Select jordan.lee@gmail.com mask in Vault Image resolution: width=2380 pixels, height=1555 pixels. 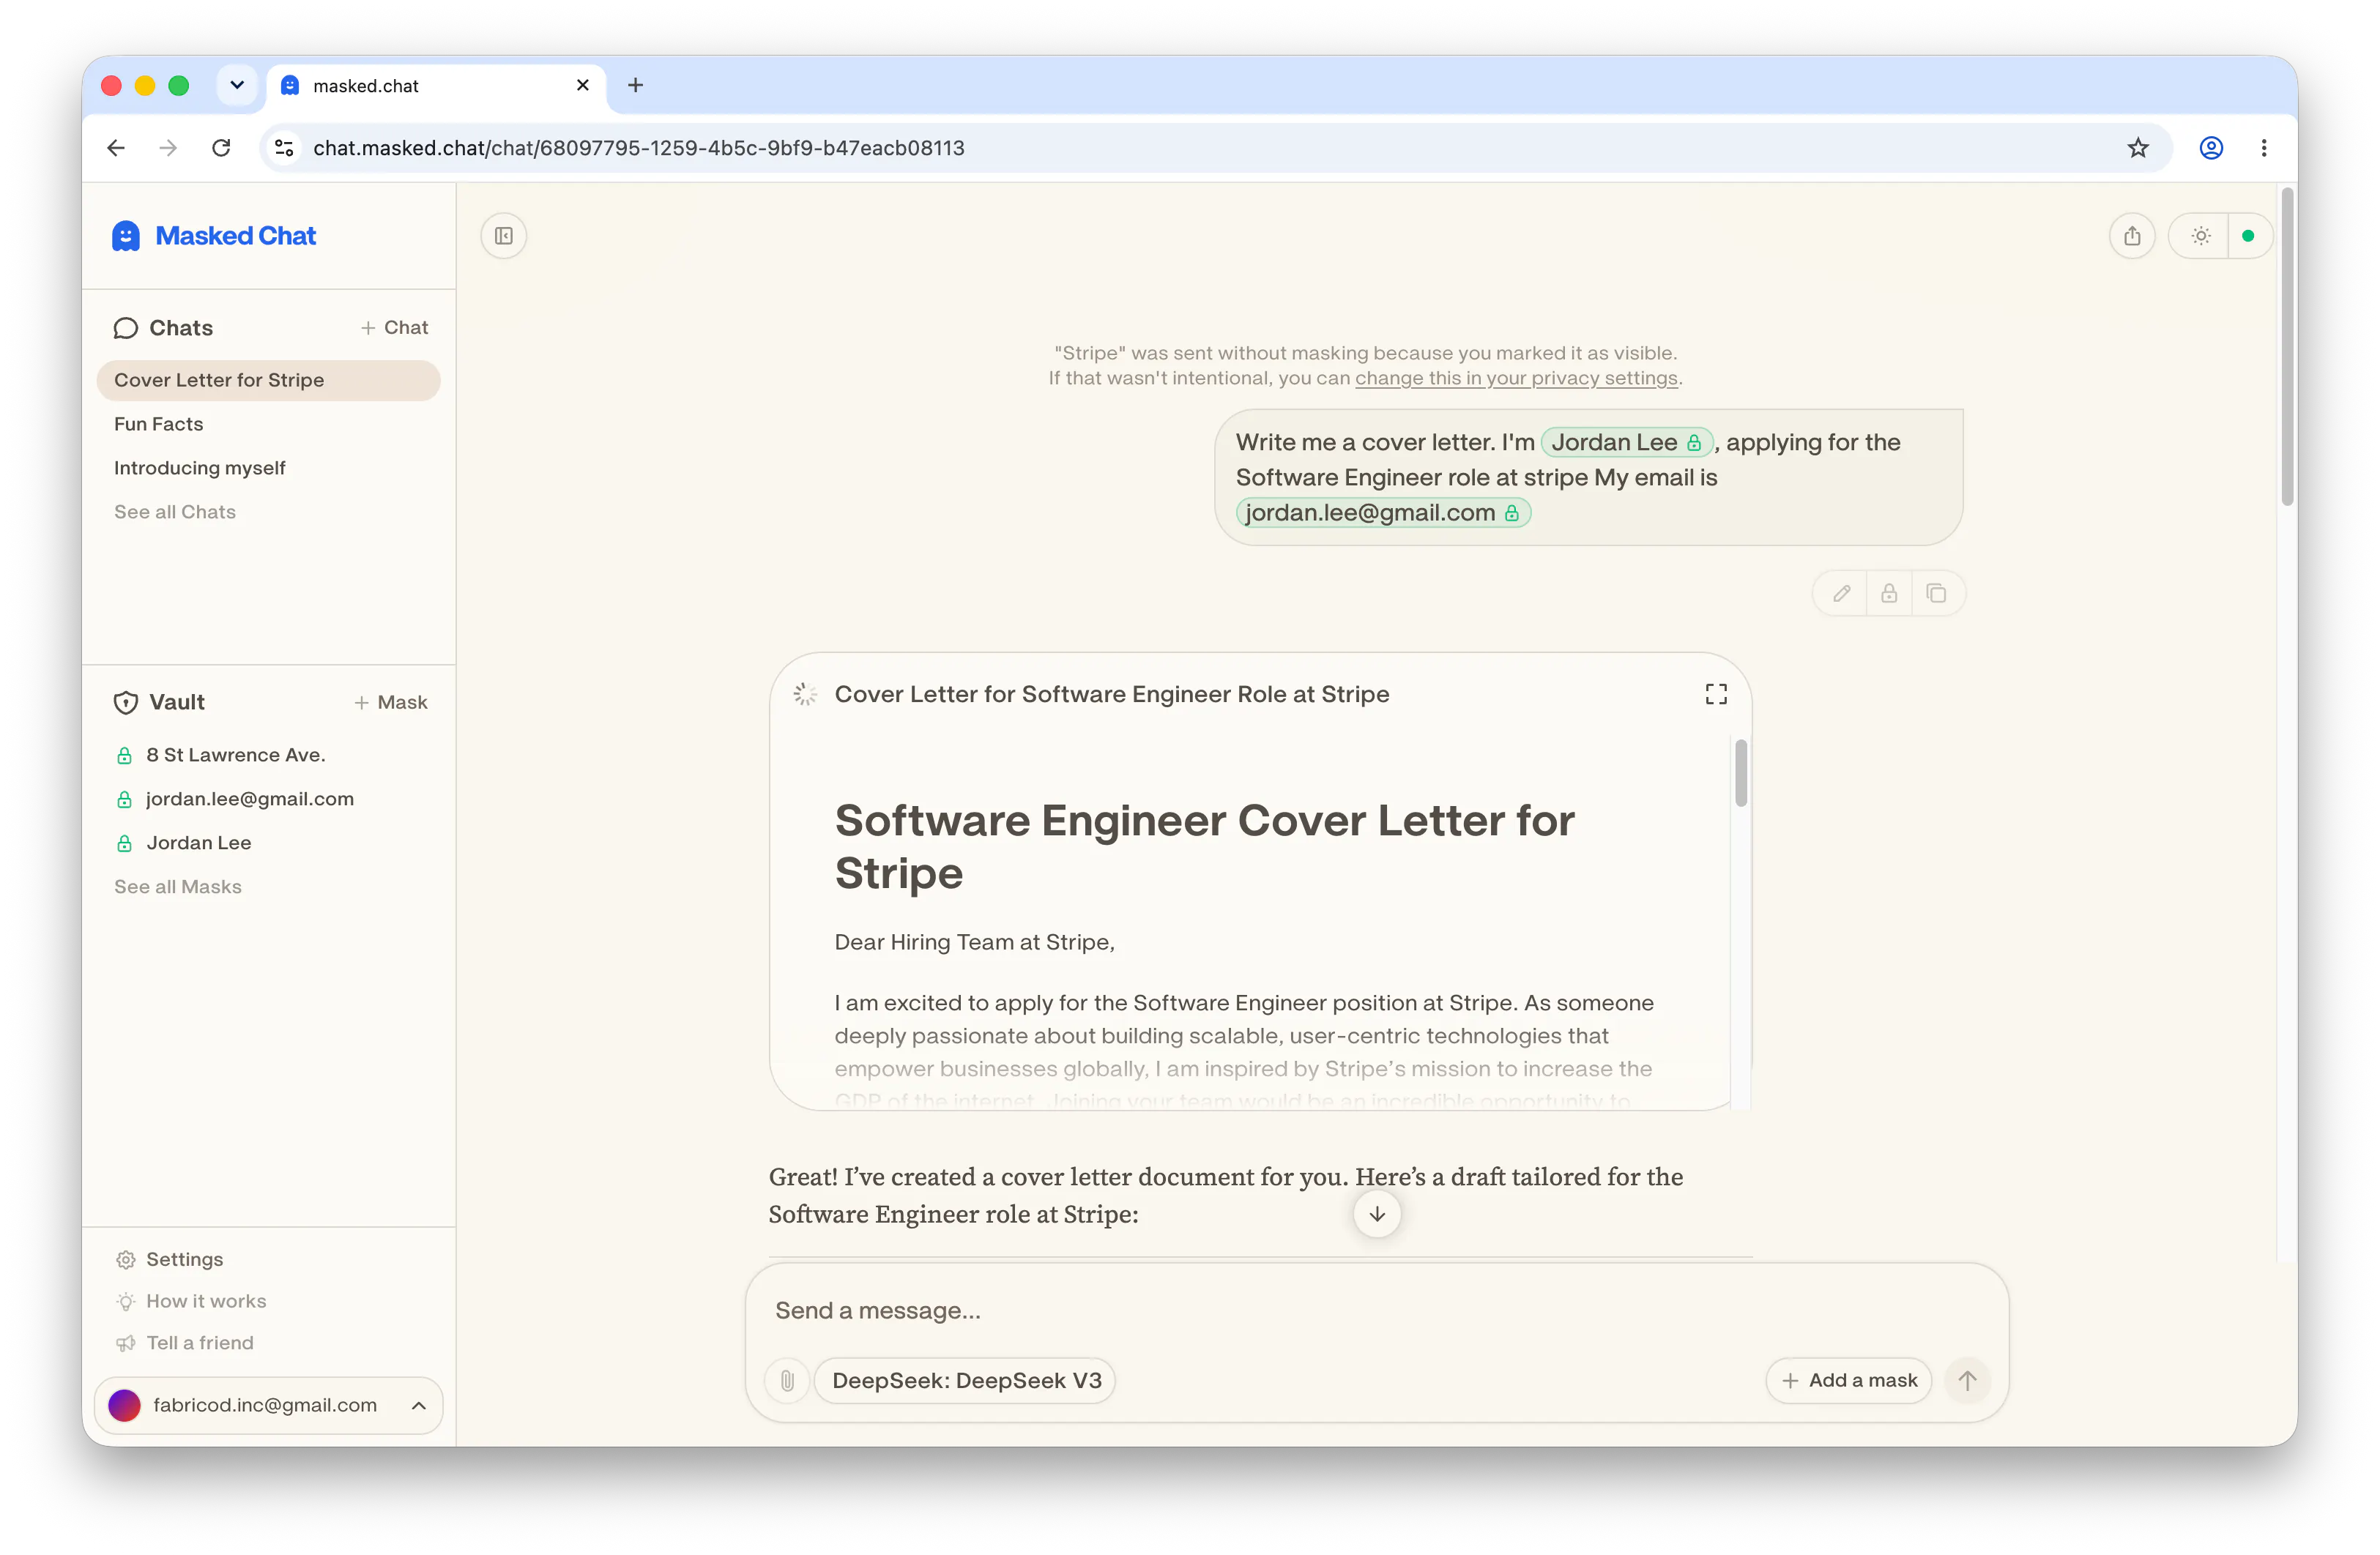[x=249, y=799]
